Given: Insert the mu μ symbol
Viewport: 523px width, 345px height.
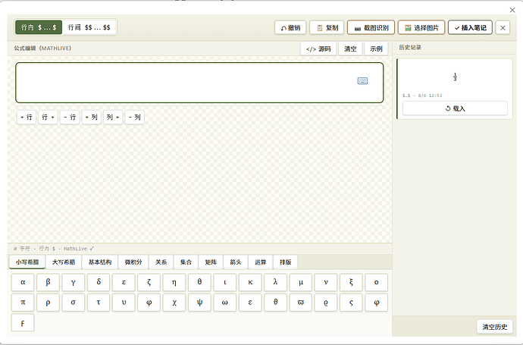Looking at the screenshot, I should coord(300,282).
